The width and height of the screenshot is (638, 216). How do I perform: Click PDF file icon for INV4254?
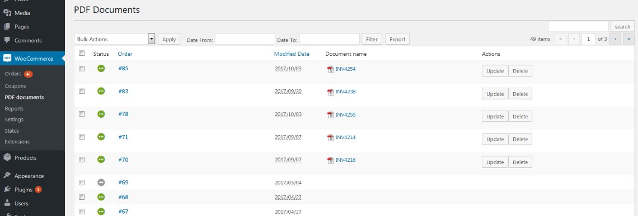(x=330, y=69)
